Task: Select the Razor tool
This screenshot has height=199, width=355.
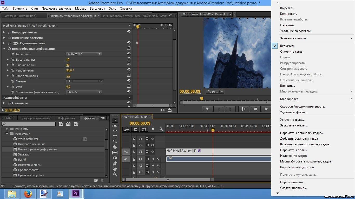Action: [x=115, y=147]
